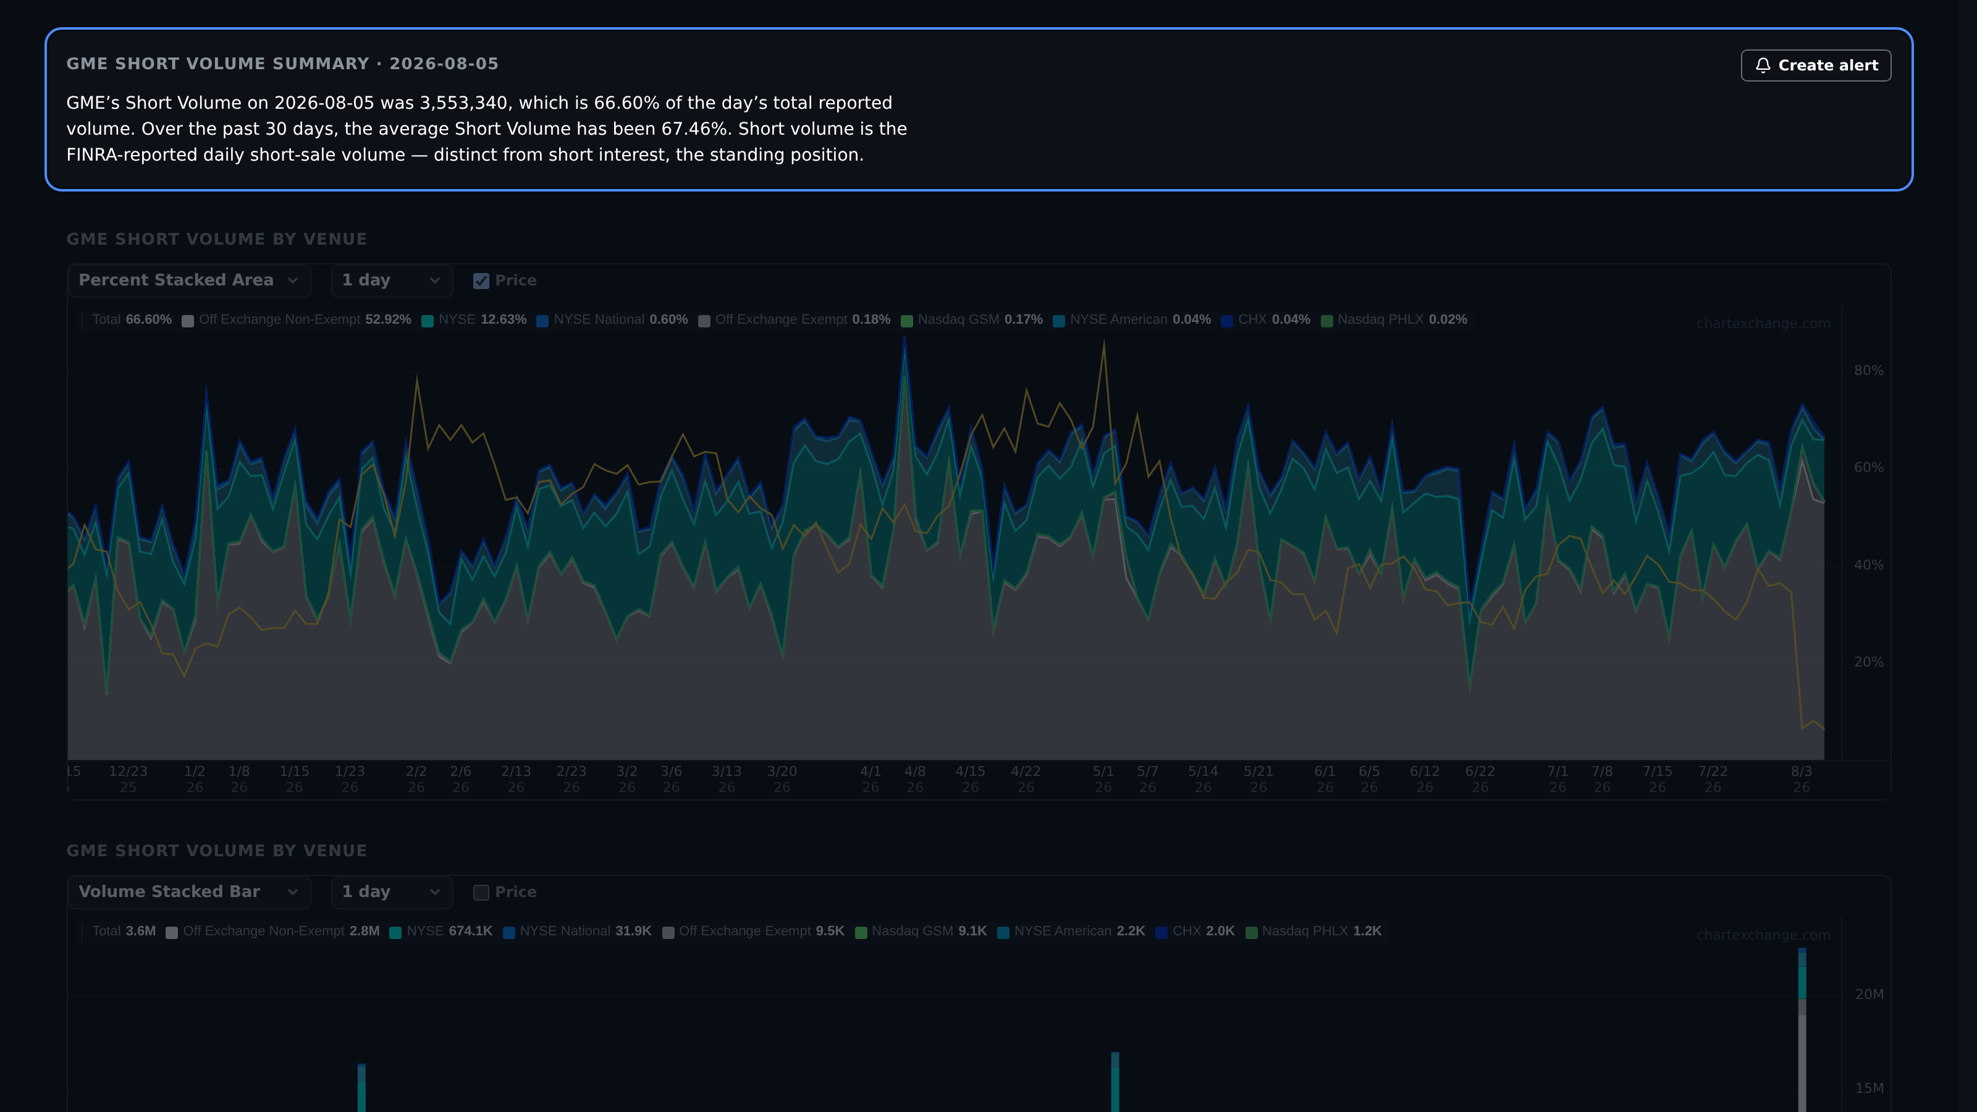Screen dimensions: 1977x1112
Task: Toggle NYSE National 31.9K legend swatch
Action: pyautogui.click(x=508, y=932)
